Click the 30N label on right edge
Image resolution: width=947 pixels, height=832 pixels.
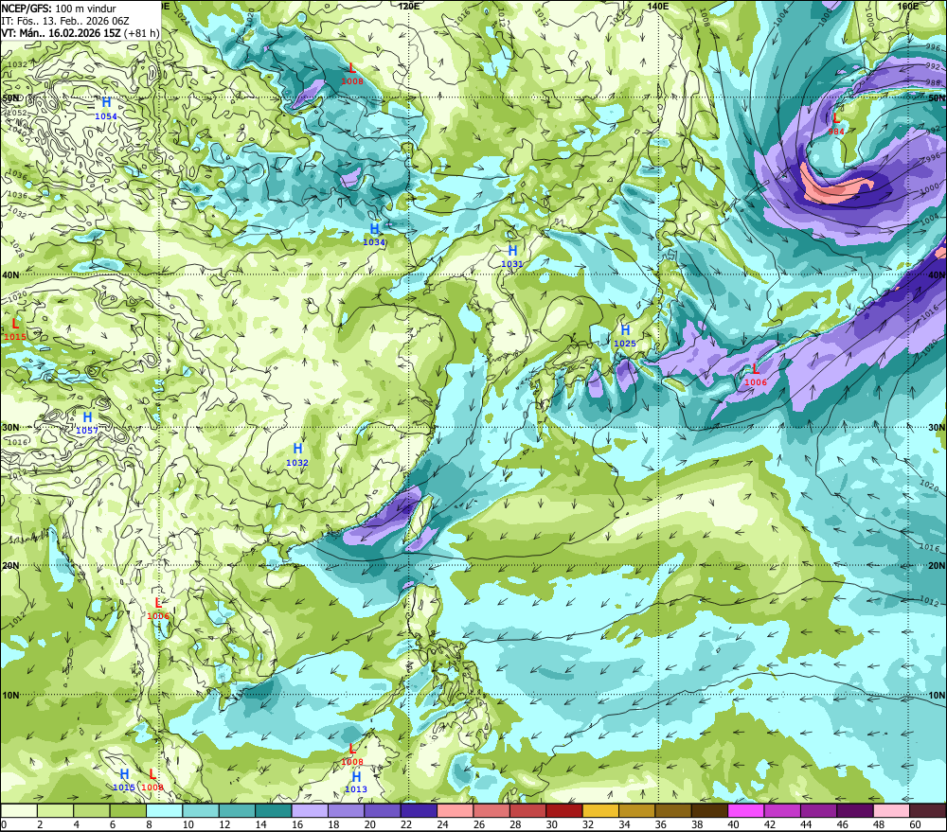click(937, 428)
